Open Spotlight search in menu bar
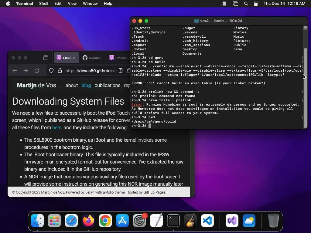Viewport: 311px width, 233px height. point(246,4)
